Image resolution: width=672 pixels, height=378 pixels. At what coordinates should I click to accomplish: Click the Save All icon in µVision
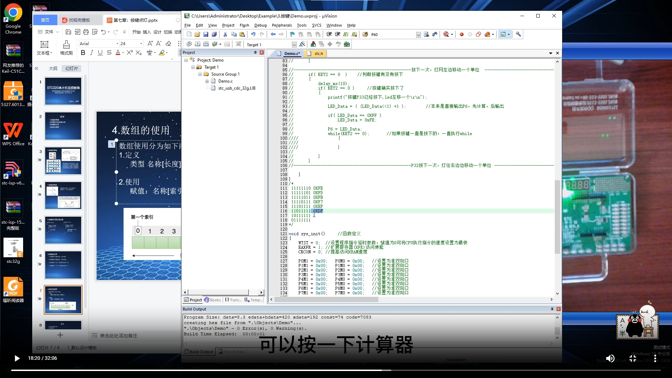click(x=214, y=34)
